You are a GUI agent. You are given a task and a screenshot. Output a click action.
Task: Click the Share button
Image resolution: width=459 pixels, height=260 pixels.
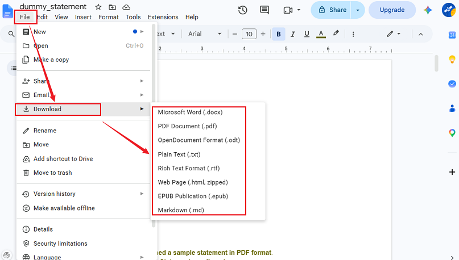click(331, 10)
